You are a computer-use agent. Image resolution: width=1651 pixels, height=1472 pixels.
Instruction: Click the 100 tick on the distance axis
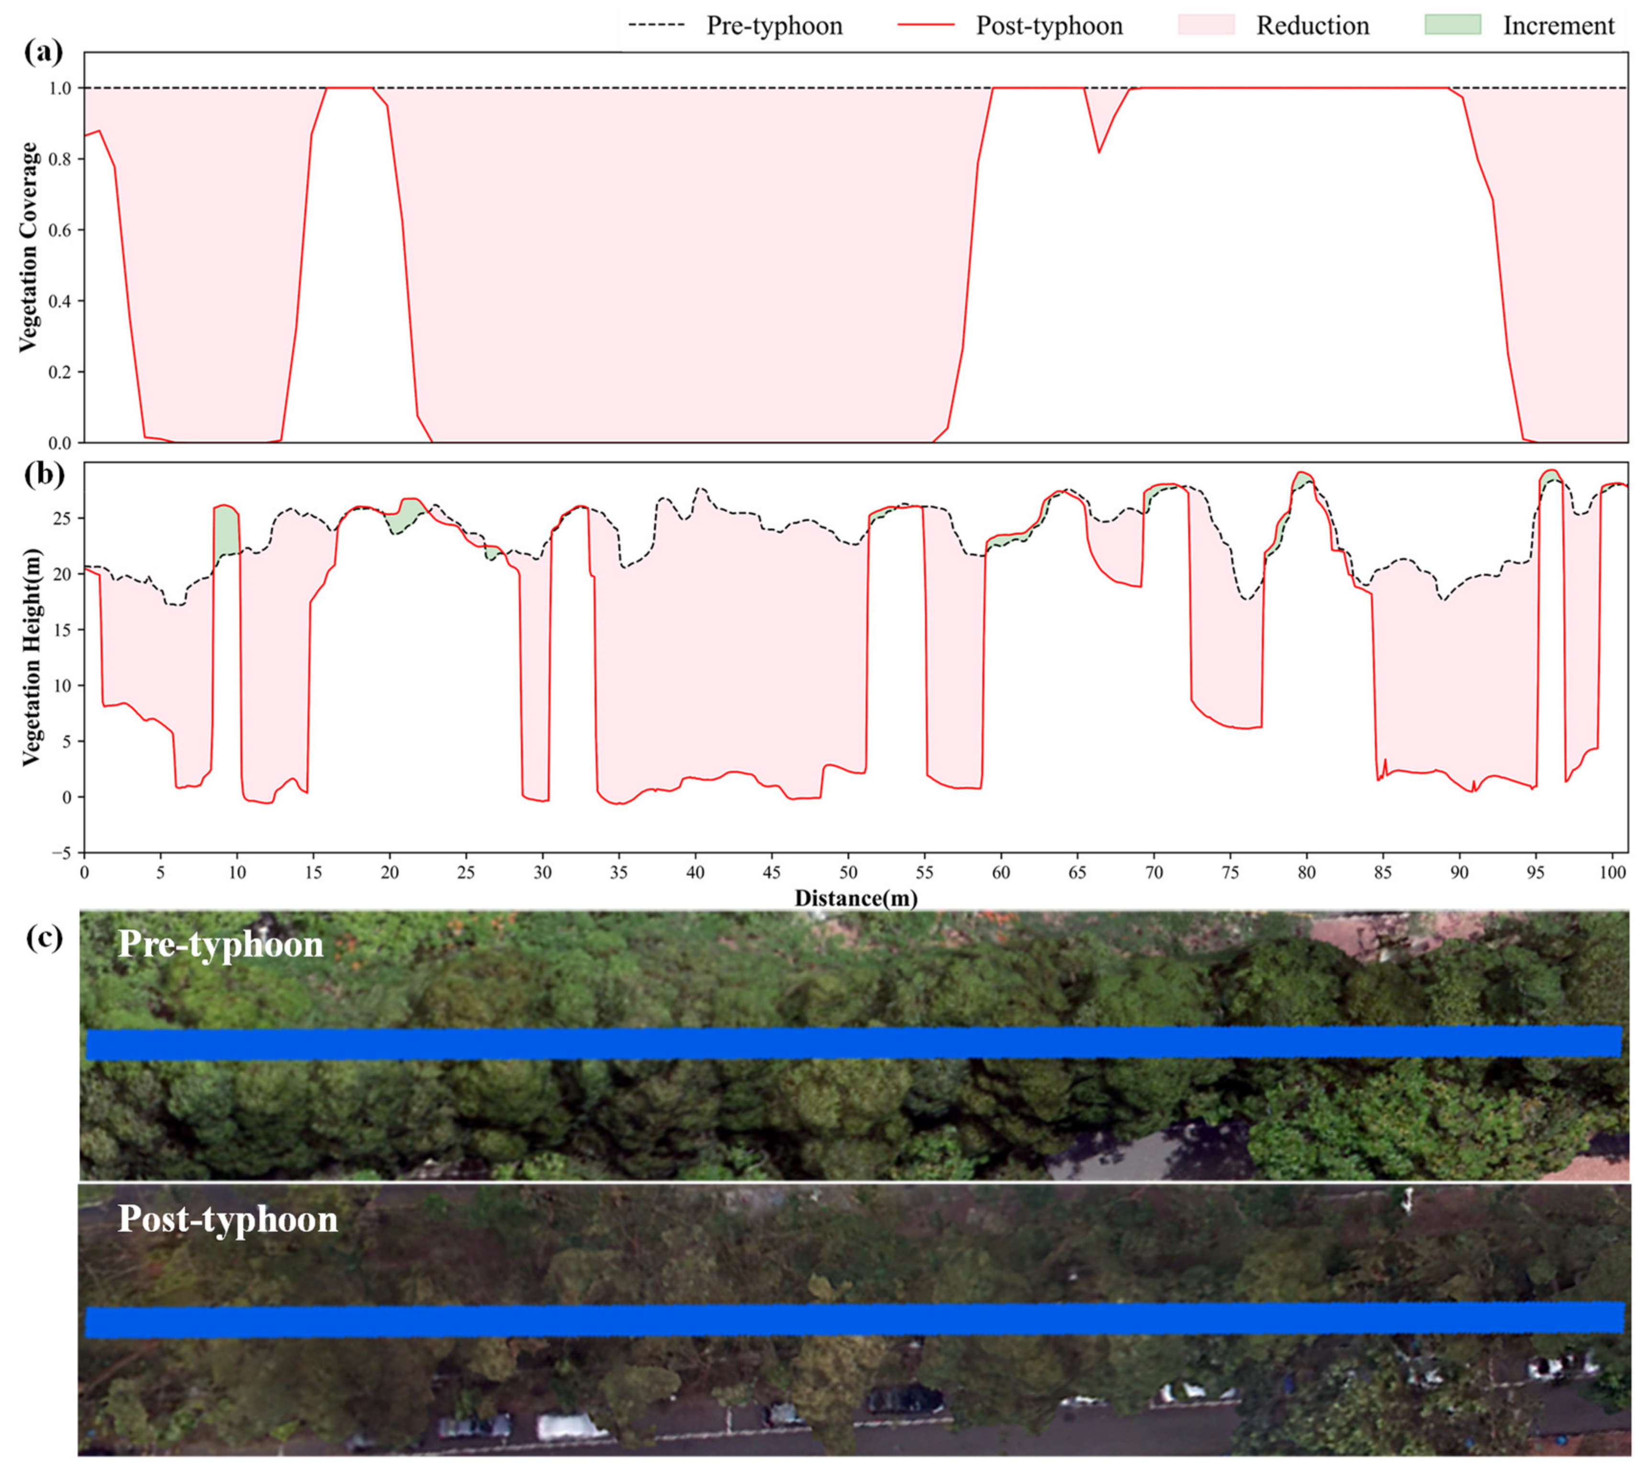click(1613, 873)
